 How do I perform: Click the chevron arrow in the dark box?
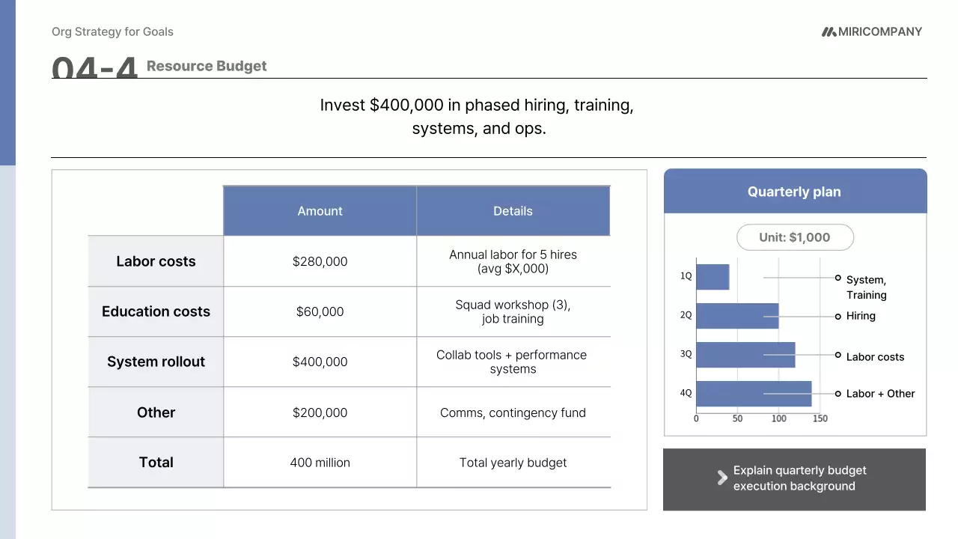[722, 478]
